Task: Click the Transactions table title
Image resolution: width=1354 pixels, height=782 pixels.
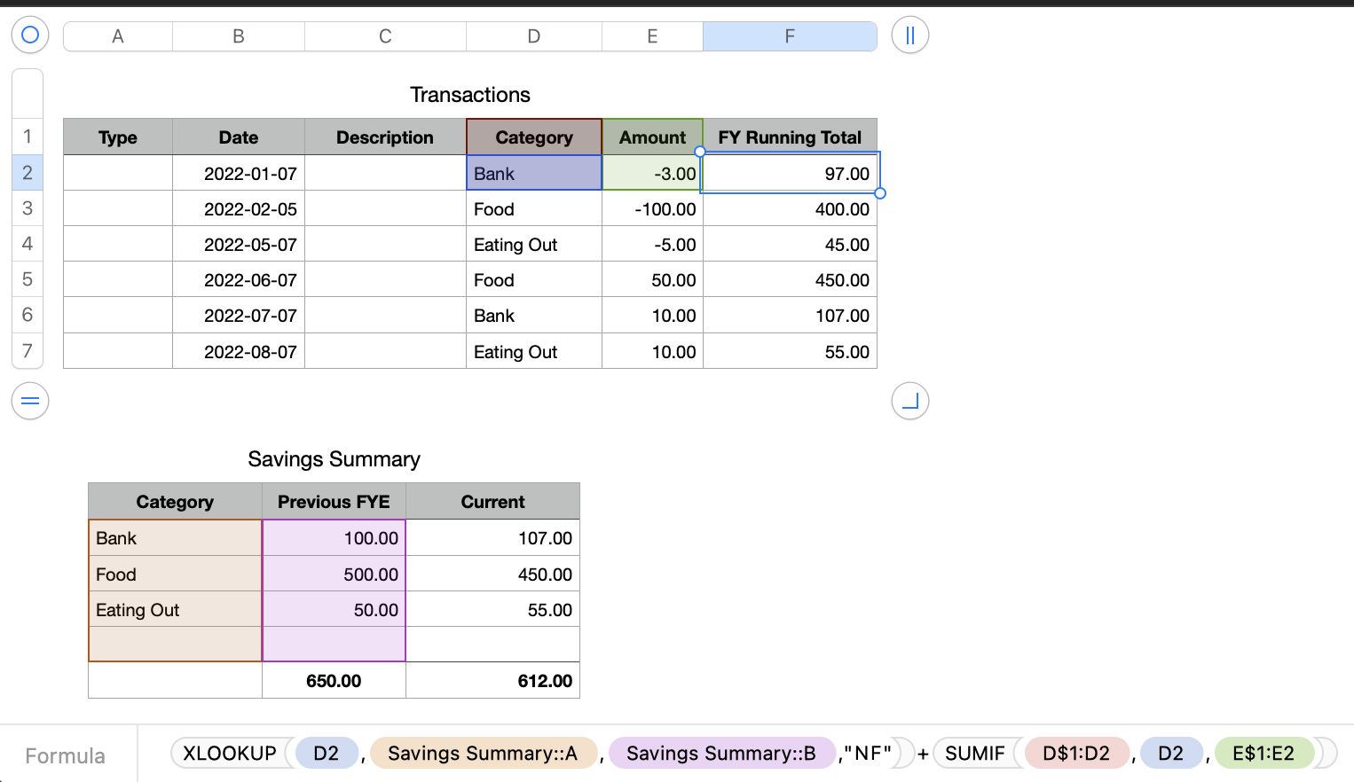Action: [x=470, y=95]
